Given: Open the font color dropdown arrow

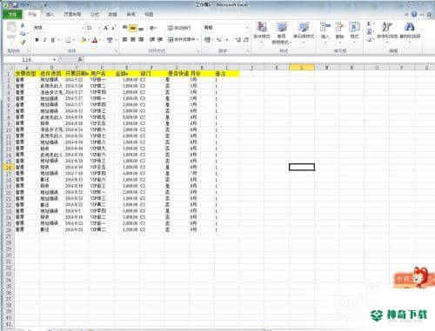Looking at the screenshot, I should (100, 40).
